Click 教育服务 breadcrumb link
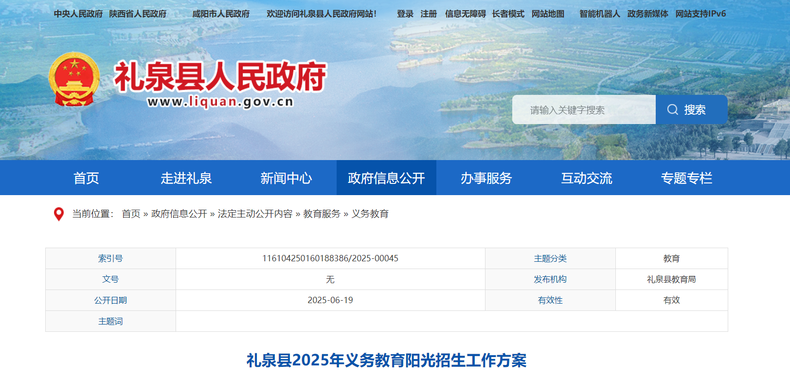790x380 pixels. click(322, 214)
